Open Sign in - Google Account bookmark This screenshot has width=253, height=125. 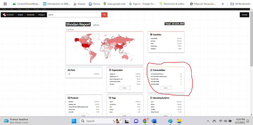point(143,4)
